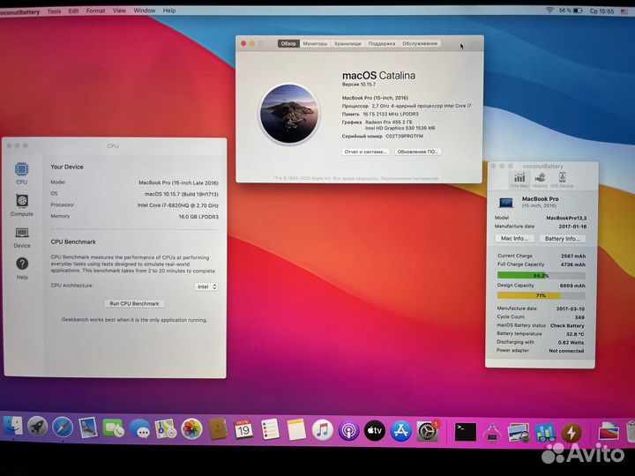Switch to Обзор tab in About window

(288, 43)
